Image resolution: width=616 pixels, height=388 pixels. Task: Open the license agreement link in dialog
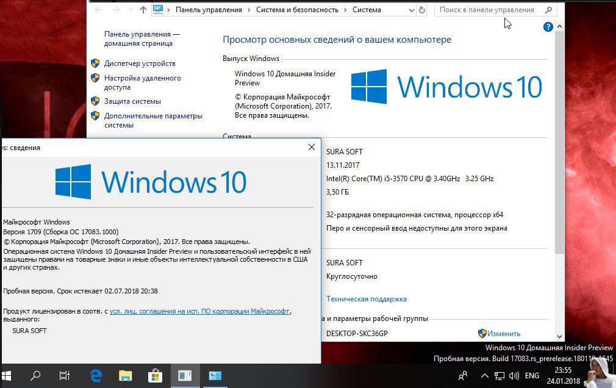pos(199,311)
